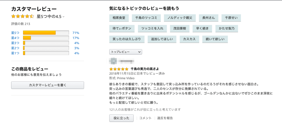Select the 相席食堂 topic tag
The width and height of the screenshot is (282, 126).
tap(119, 18)
